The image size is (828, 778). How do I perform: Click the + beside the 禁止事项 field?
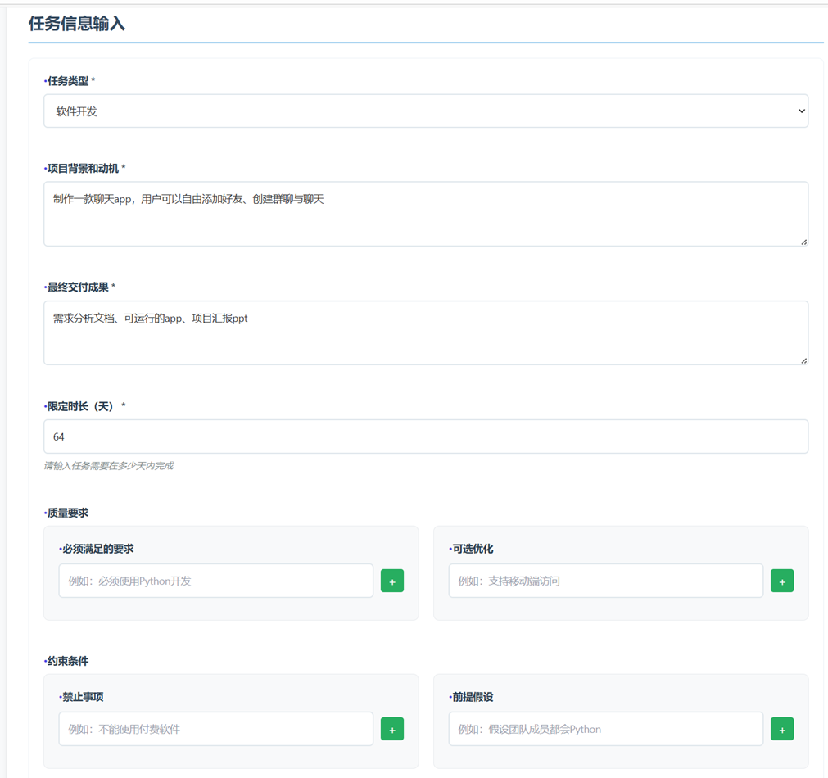391,728
